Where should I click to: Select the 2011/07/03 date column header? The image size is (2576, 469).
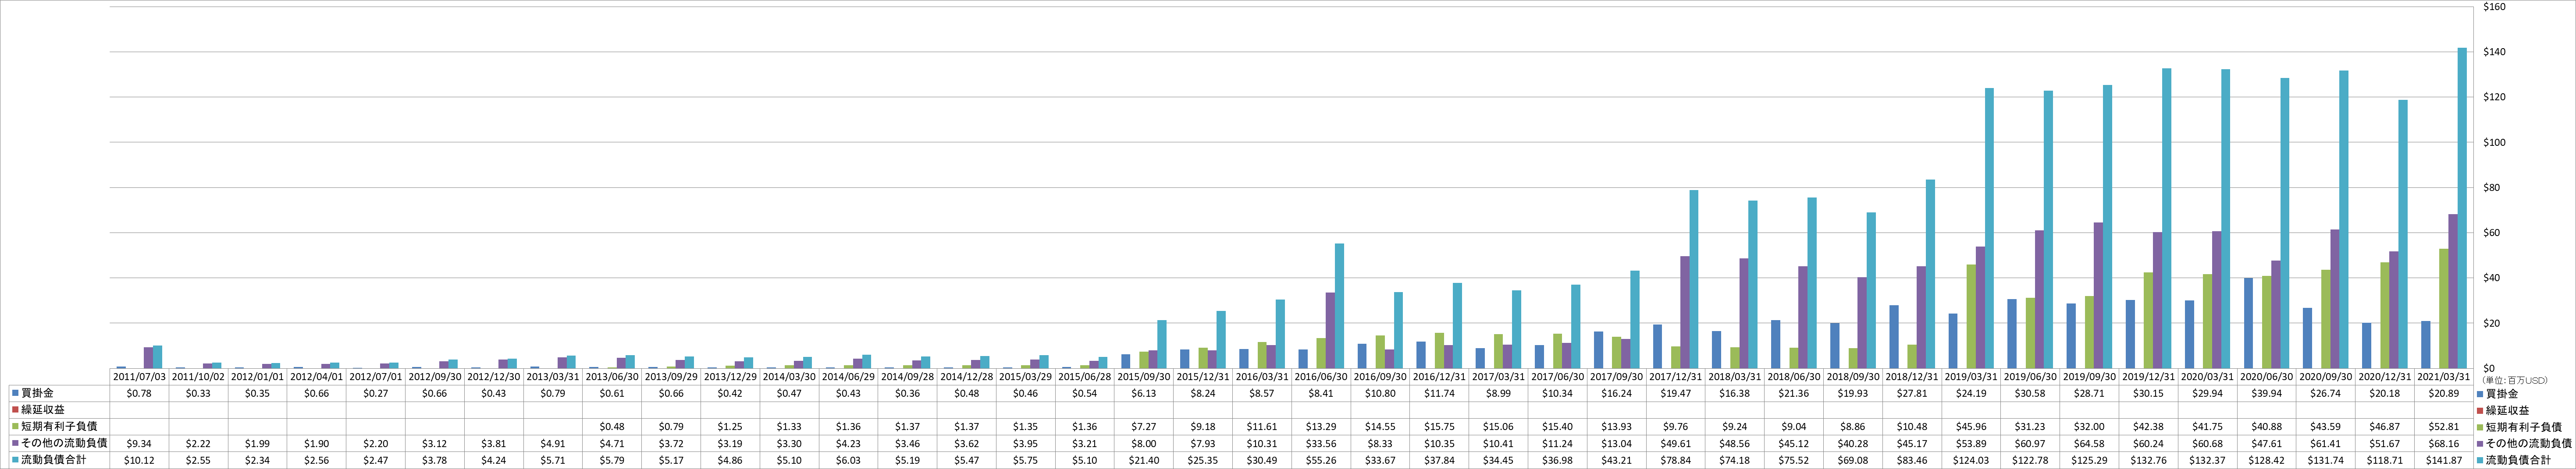pos(139,377)
